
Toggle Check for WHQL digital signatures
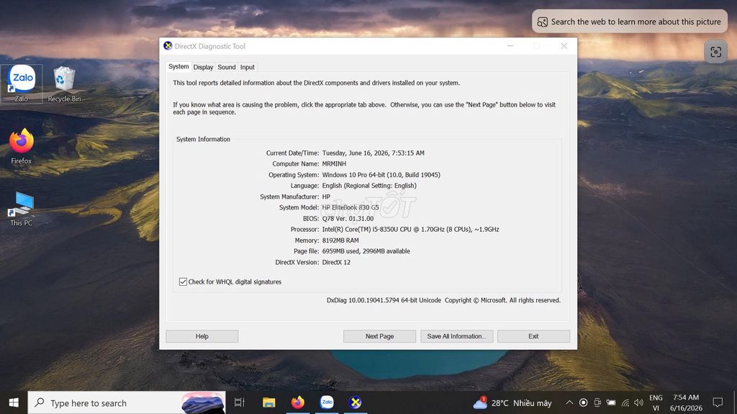click(183, 282)
